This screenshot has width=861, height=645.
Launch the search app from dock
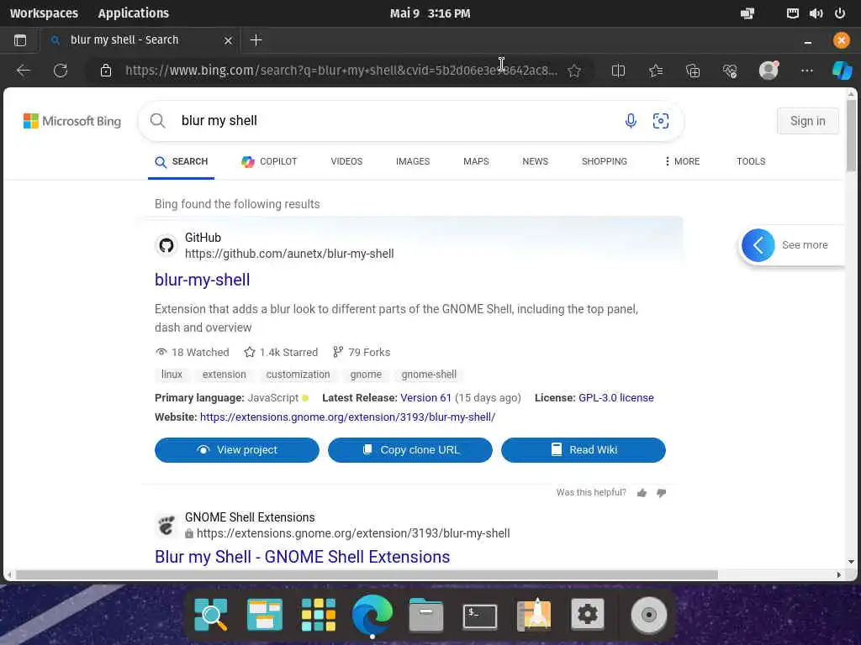(x=211, y=615)
